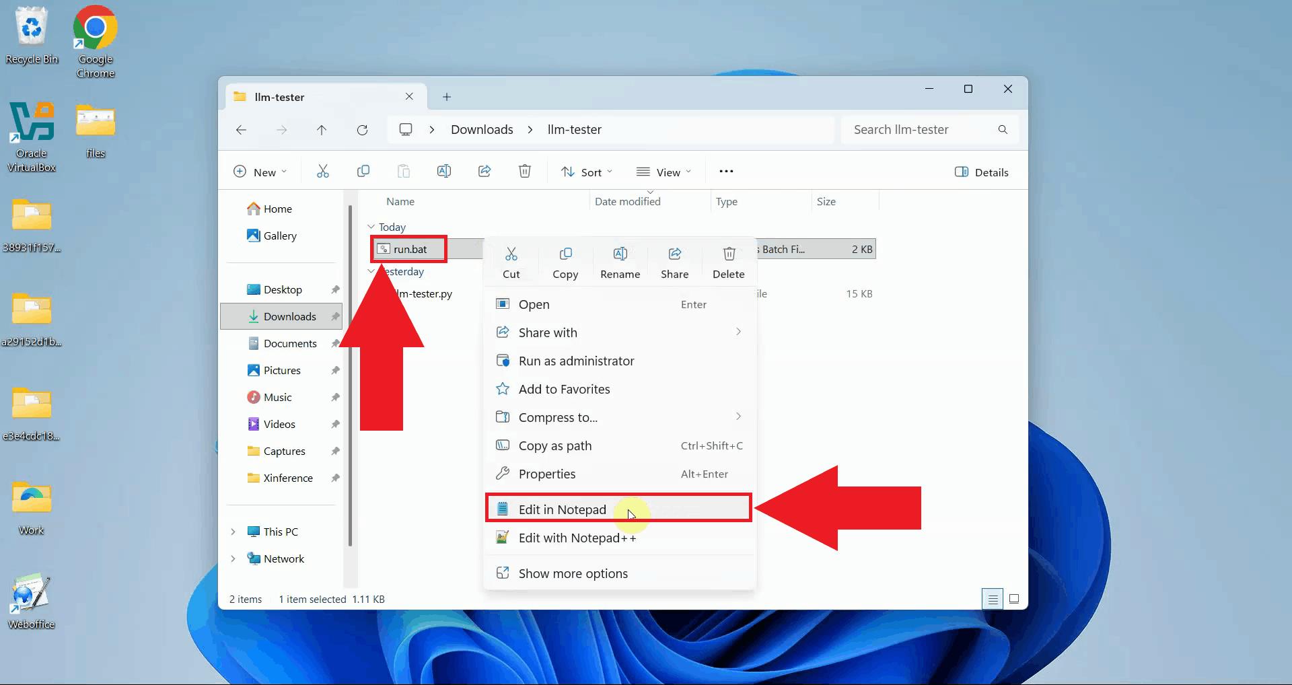Refresh the llm-tester folder view
The height and width of the screenshot is (685, 1292).
[362, 130]
